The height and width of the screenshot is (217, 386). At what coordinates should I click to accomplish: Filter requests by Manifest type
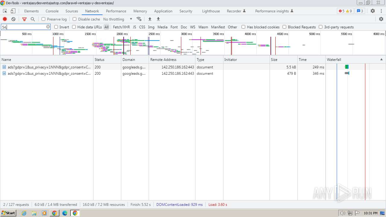point(218,27)
